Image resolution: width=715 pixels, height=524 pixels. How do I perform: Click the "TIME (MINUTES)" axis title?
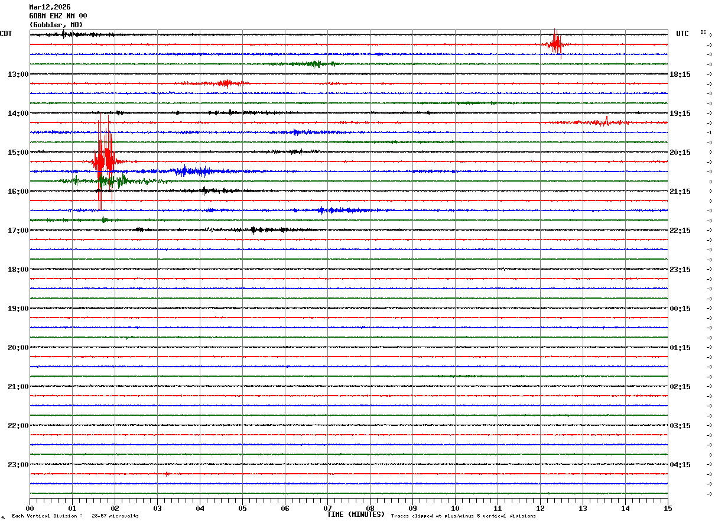[x=356, y=515]
